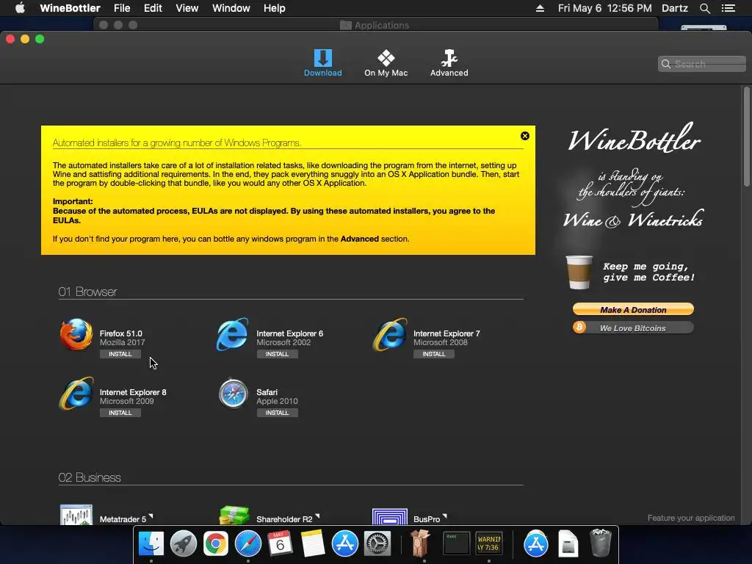Open the Download tab
The width and height of the screenshot is (752, 564).
coord(323,63)
